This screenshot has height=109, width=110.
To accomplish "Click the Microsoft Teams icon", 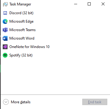I will click(5, 30).
